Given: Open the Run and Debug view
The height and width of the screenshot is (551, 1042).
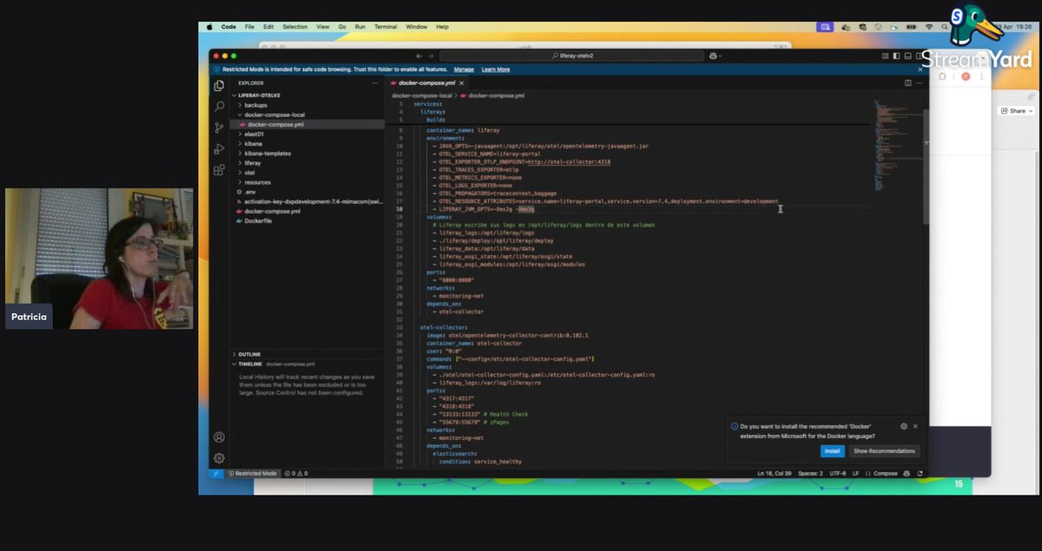Looking at the screenshot, I should (x=219, y=148).
